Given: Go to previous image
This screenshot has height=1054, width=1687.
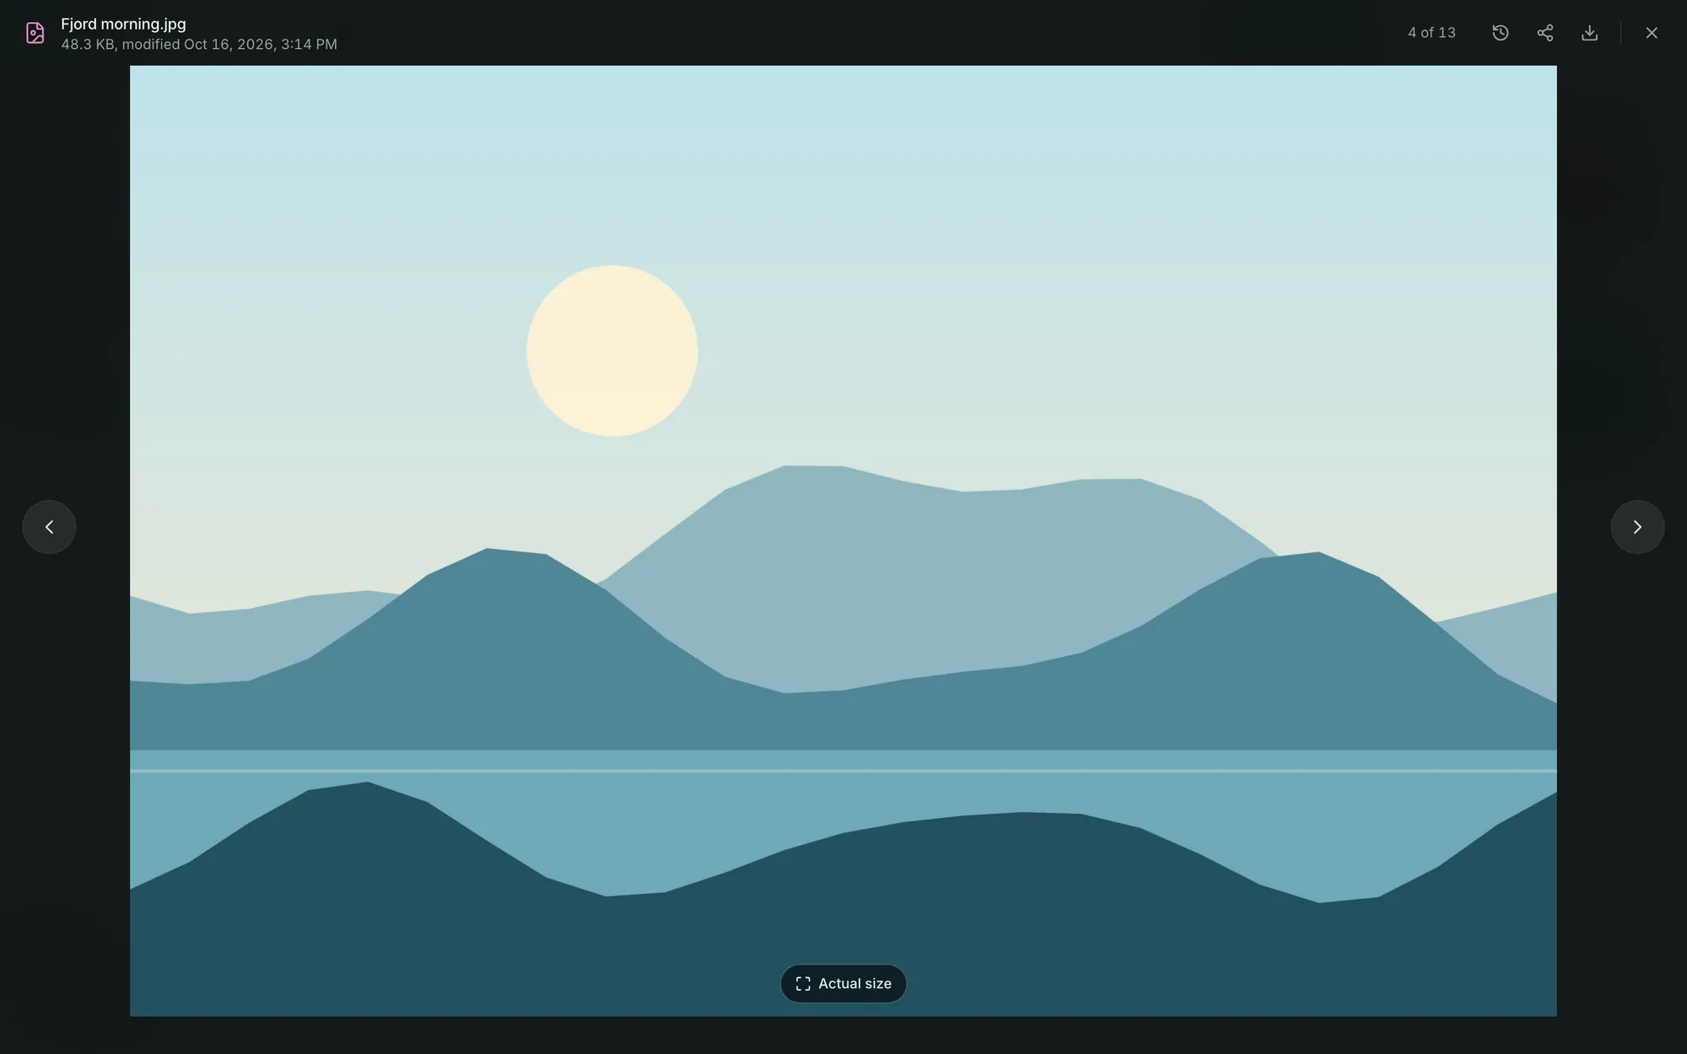Looking at the screenshot, I should pos(49,527).
